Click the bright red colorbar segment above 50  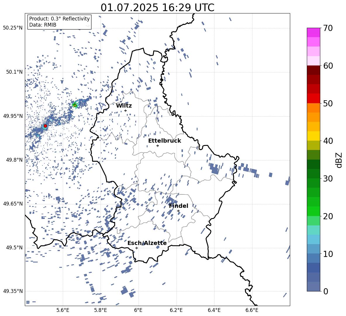(x=314, y=99)
